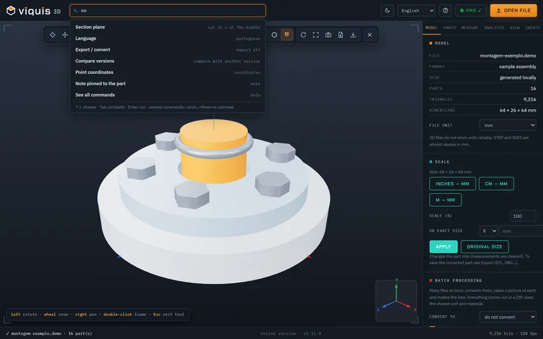
Task: Click the M → MM button
Action: 445,200
